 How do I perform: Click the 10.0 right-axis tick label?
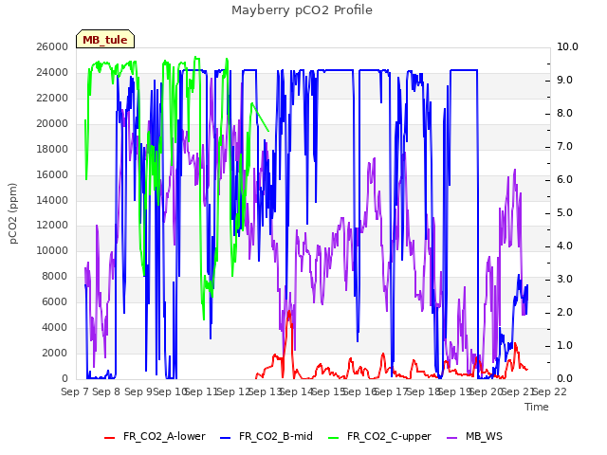(567, 46)
